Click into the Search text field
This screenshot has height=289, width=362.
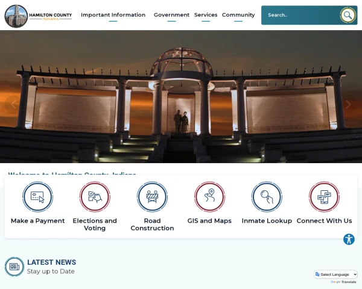point(301,15)
